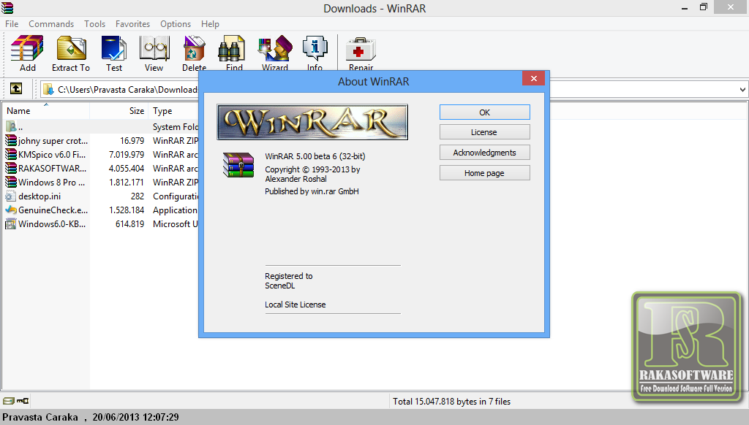Click the License button

coord(484,132)
